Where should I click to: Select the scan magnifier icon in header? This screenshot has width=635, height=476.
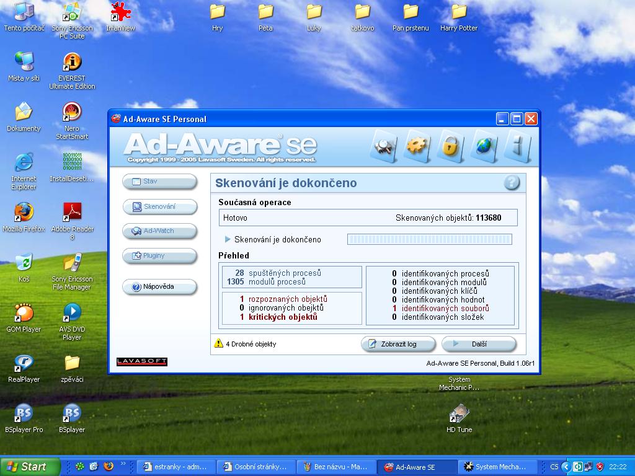tap(384, 148)
